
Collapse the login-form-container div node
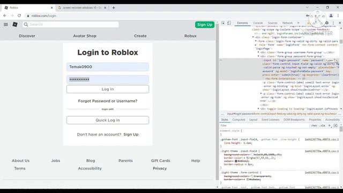pos(253,37)
